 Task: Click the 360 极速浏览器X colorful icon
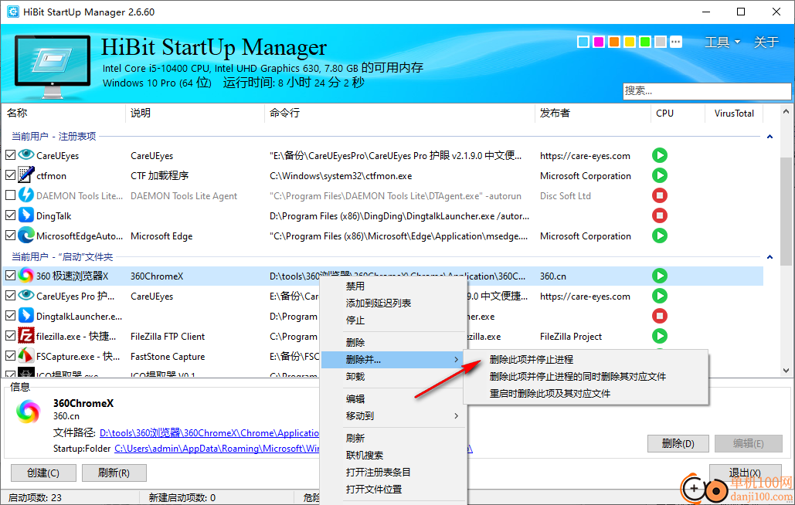click(26, 276)
